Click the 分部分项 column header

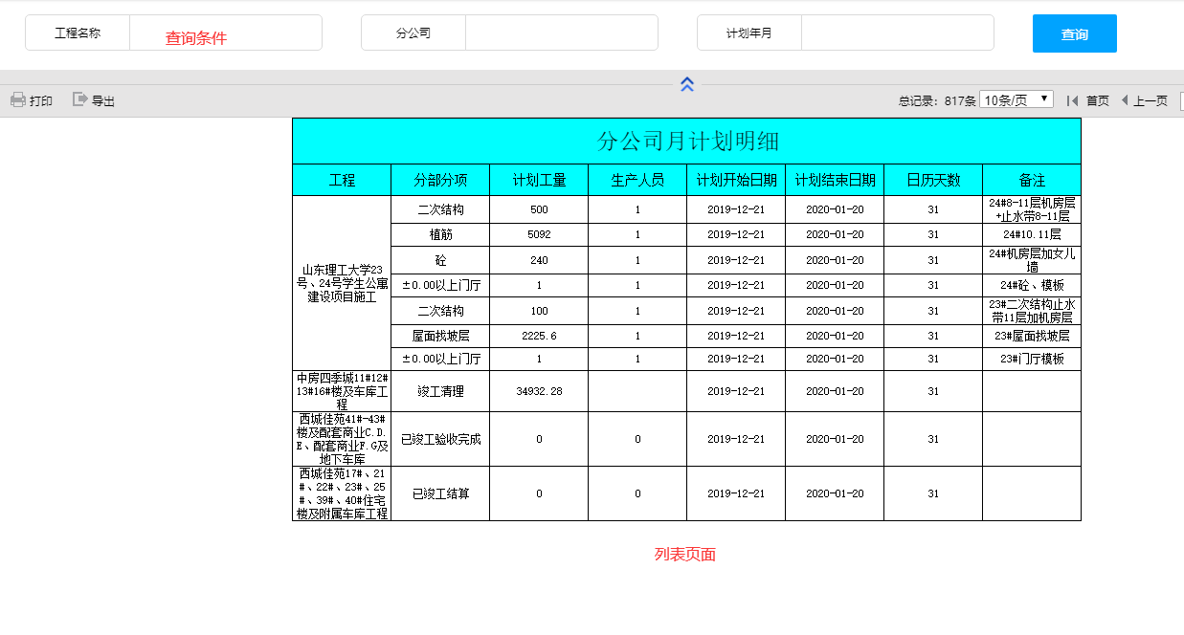[440, 180]
